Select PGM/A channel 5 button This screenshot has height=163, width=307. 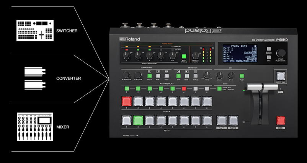click(173, 101)
